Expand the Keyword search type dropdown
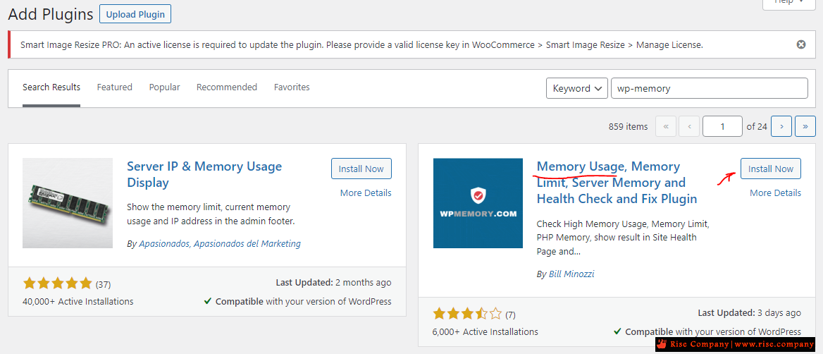The image size is (823, 354). click(x=577, y=88)
